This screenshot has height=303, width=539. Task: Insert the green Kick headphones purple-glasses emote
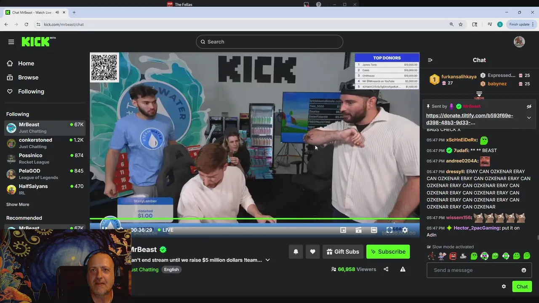click(484, 256)
